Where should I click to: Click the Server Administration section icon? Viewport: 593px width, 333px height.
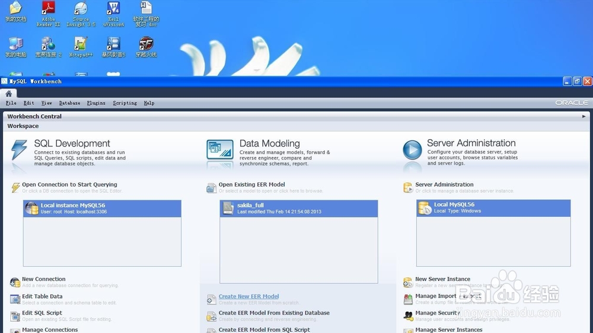pyautogui.click(x=408, y=187)
